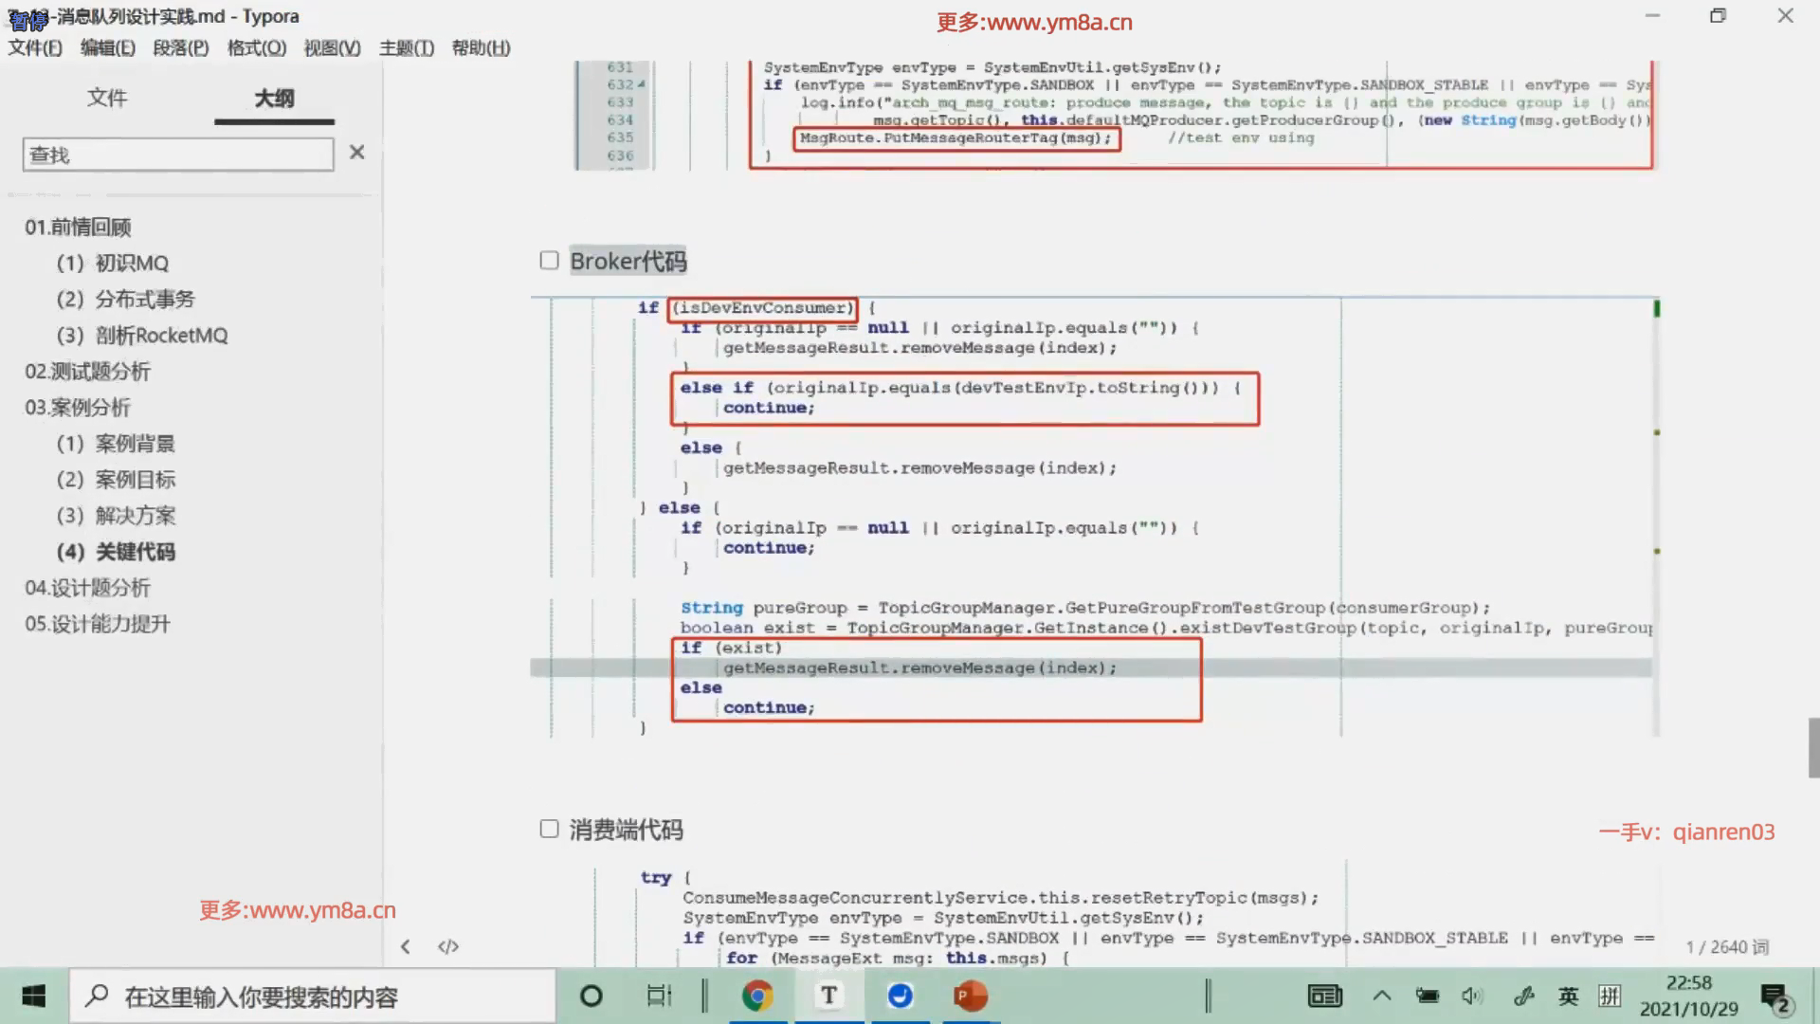Jump to (3) 解决方案 in the outline
This screenshot has height=1024, width=1820.
(x=116, y=516)
